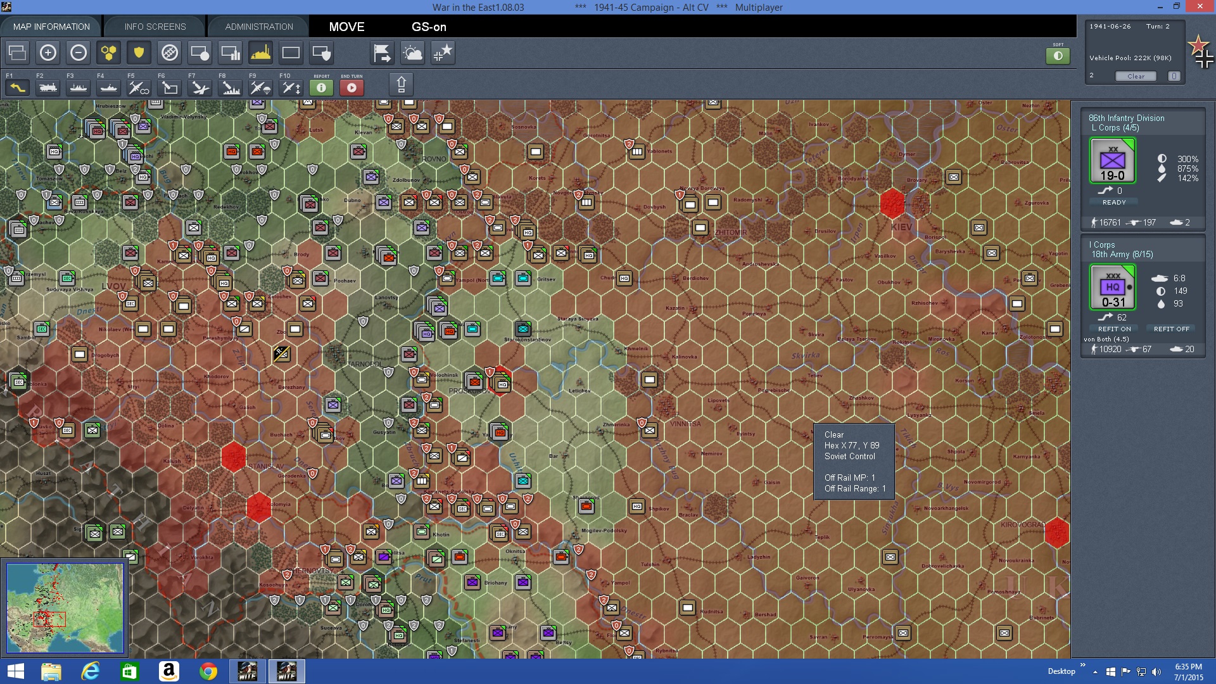Toggle the rail damage info icon
The width and height of the screenshot is (1216, 684).
point(170,53)
